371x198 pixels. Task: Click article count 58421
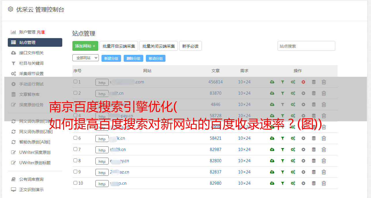[216, 138]
